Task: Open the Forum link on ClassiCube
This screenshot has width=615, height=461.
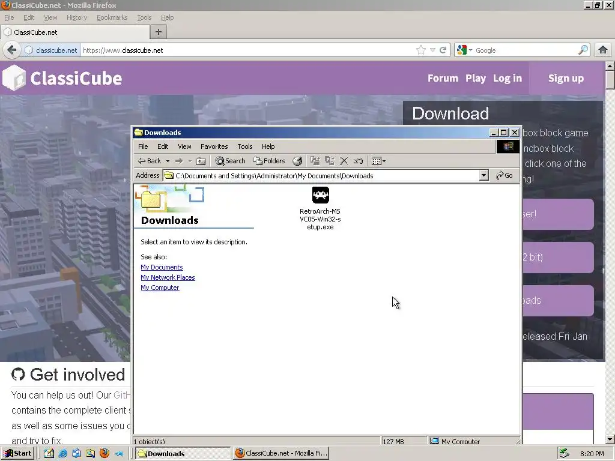Action: click(443, 78)
